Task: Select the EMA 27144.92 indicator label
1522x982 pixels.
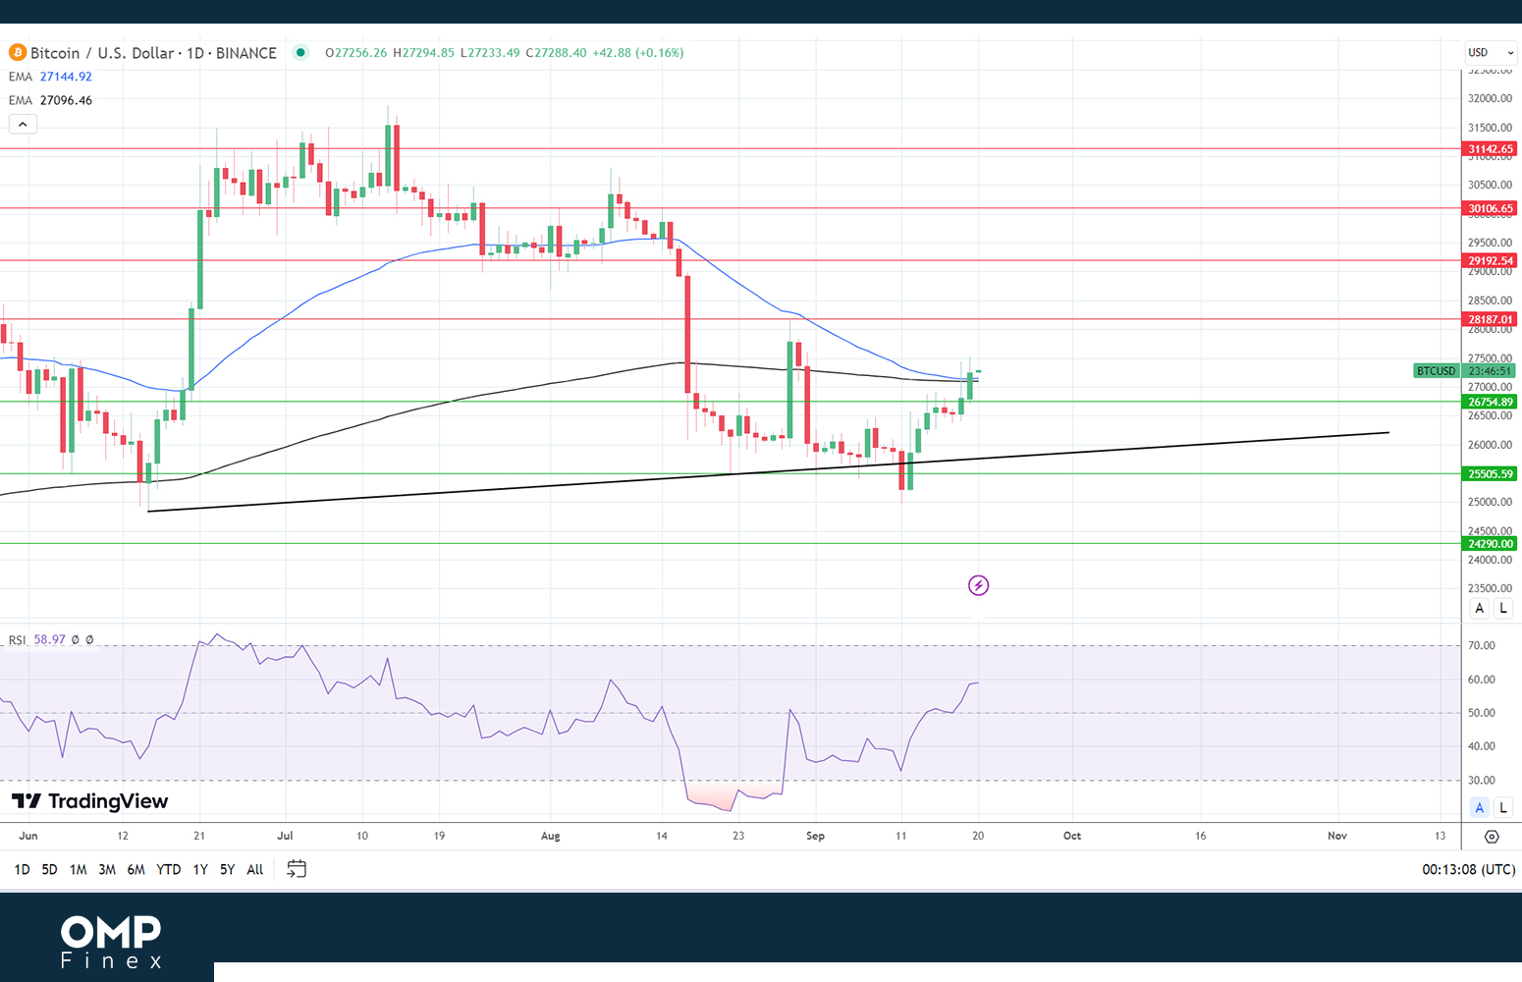Action: point(50,77)
